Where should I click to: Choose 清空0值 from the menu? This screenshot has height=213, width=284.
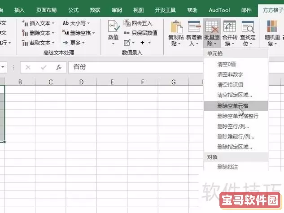(236, 64)
